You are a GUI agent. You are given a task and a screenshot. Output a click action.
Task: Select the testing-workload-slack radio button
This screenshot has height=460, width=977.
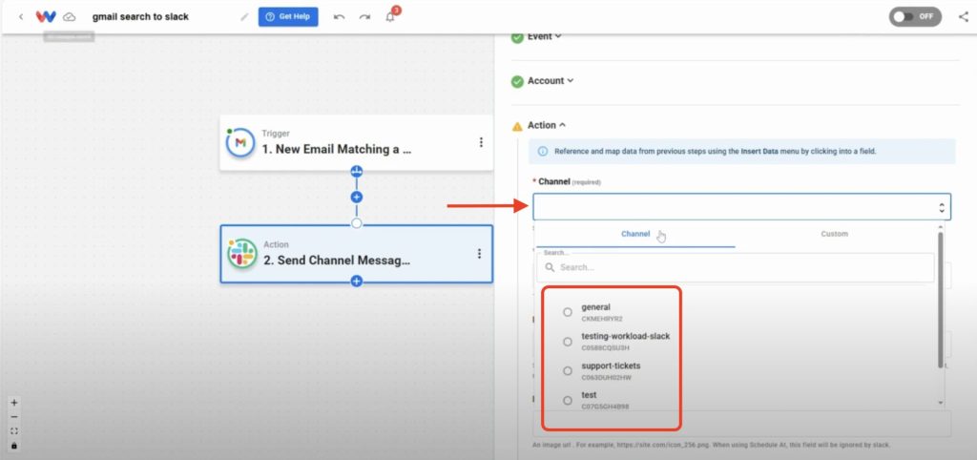pyautogui.click(x=568, y=342)
